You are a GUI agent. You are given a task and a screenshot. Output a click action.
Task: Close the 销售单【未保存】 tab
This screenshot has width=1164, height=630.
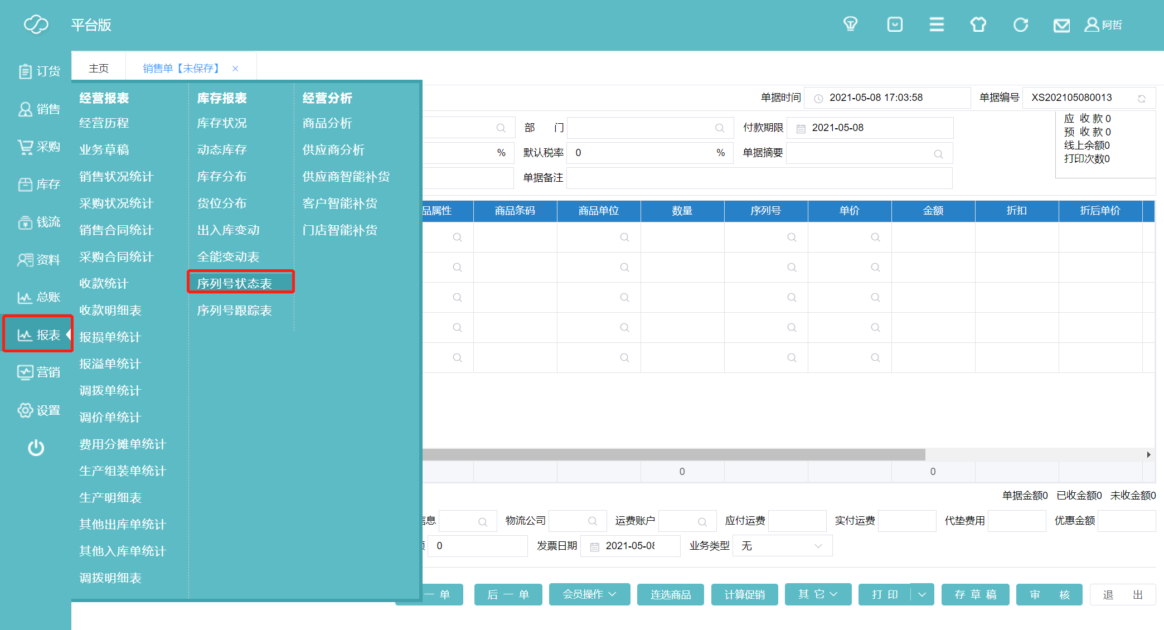coord(235,69)
